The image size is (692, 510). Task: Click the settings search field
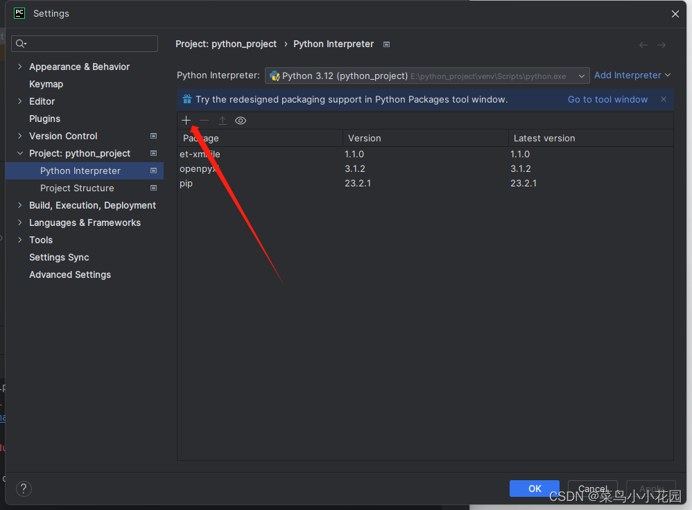[x=85, y=44]
